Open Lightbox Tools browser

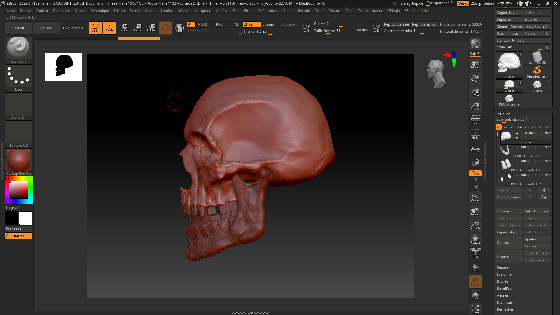(x=523, y=41)
